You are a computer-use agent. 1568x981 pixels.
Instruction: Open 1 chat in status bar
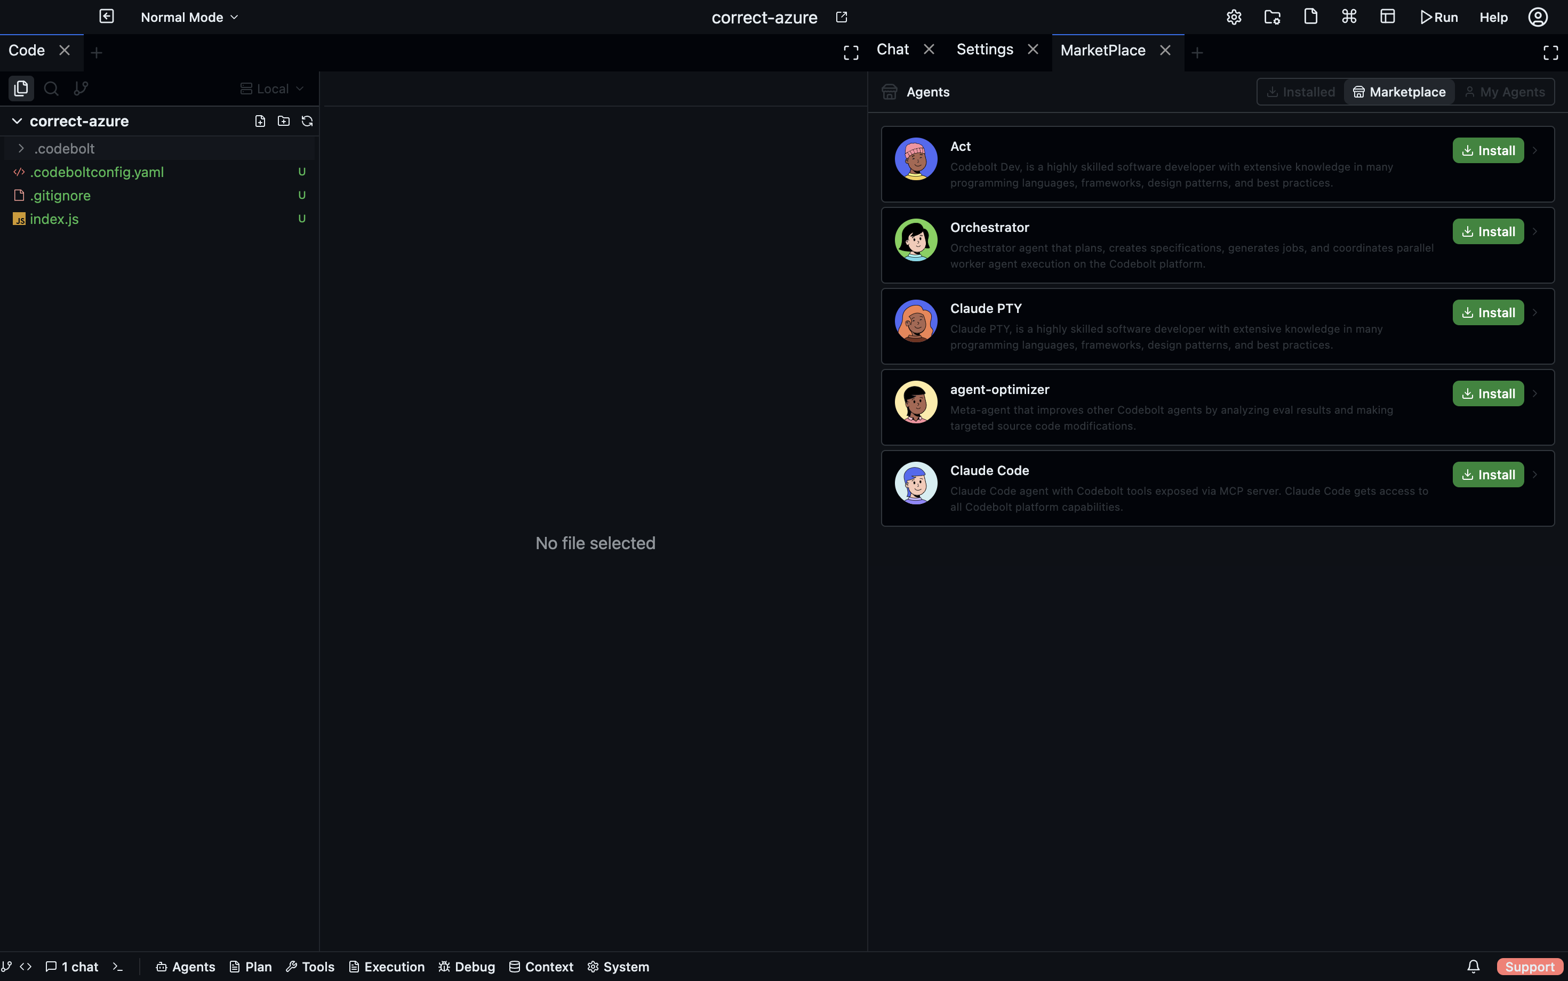[x=72, y=967]
